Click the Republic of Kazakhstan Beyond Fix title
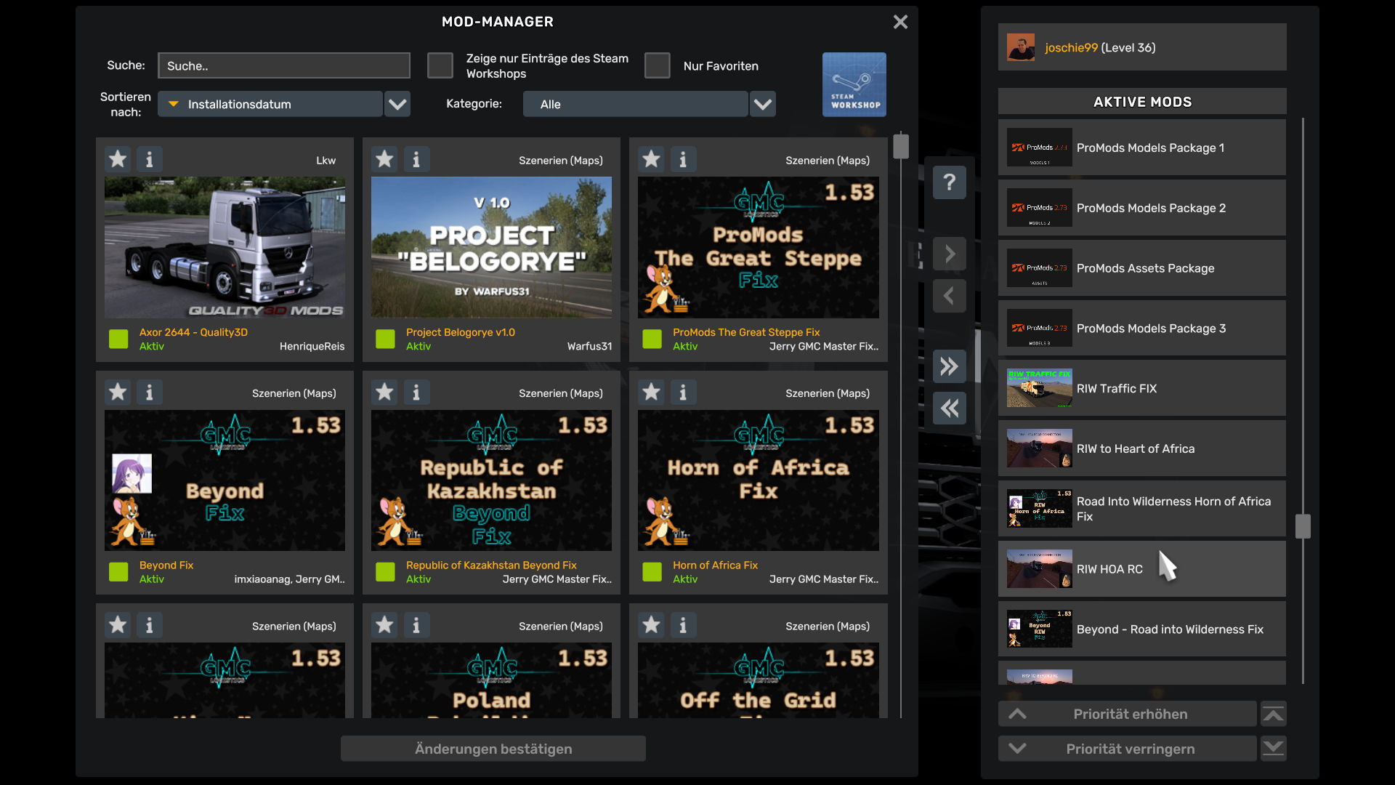 point(491,565)
